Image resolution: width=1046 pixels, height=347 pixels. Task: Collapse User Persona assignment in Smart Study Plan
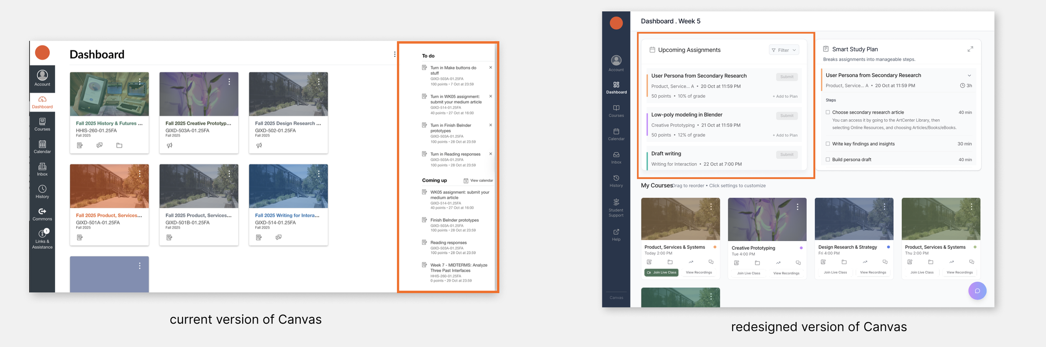[969, 76]
